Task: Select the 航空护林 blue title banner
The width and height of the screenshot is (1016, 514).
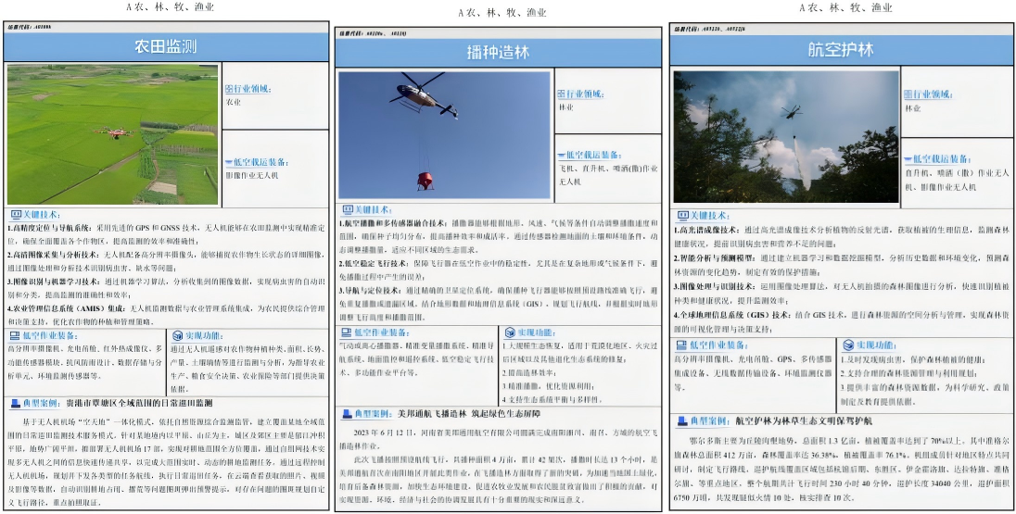Action: tap(841, 51)
